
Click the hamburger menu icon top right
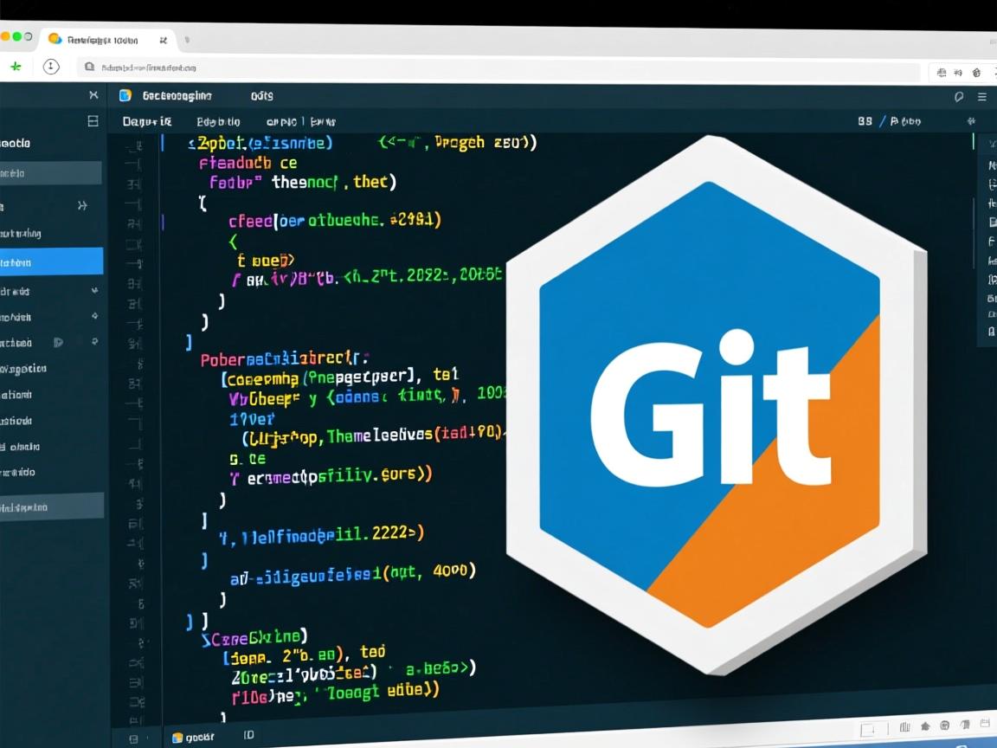pyautogui.click(x=981, y=96)
